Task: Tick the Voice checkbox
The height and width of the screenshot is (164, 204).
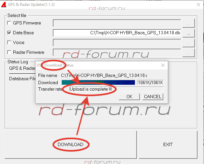Action: pyautogui.click(x=9, y=42)
